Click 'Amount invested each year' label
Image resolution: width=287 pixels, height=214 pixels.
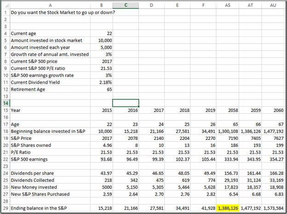coord(40,47)
